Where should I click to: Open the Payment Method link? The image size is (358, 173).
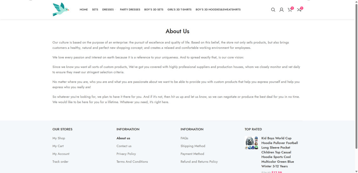192,154
